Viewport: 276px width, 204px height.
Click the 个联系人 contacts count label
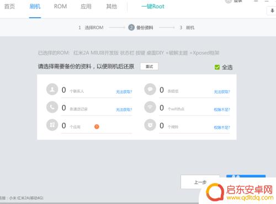point(77,91)
